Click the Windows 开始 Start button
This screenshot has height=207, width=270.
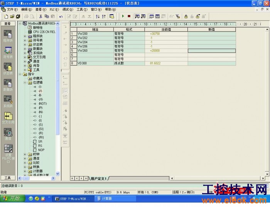pos(12,199)
